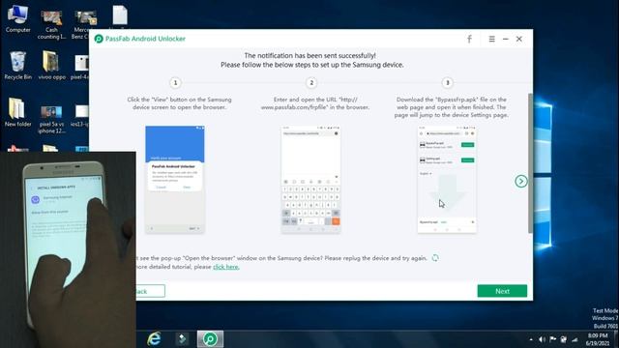Open the Computer desktop icon

(x=17, y=18)
